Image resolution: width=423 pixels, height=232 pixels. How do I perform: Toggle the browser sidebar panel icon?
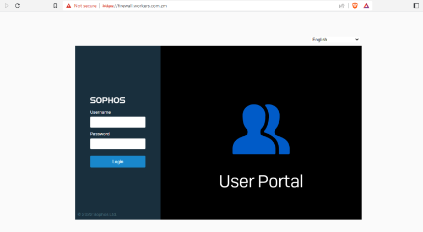[x=416, y=5]
